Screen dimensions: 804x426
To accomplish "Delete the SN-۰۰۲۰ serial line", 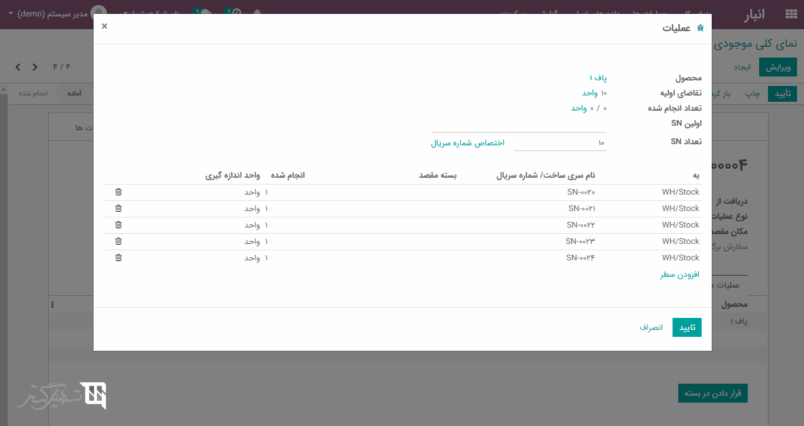I will coord(118,192).
